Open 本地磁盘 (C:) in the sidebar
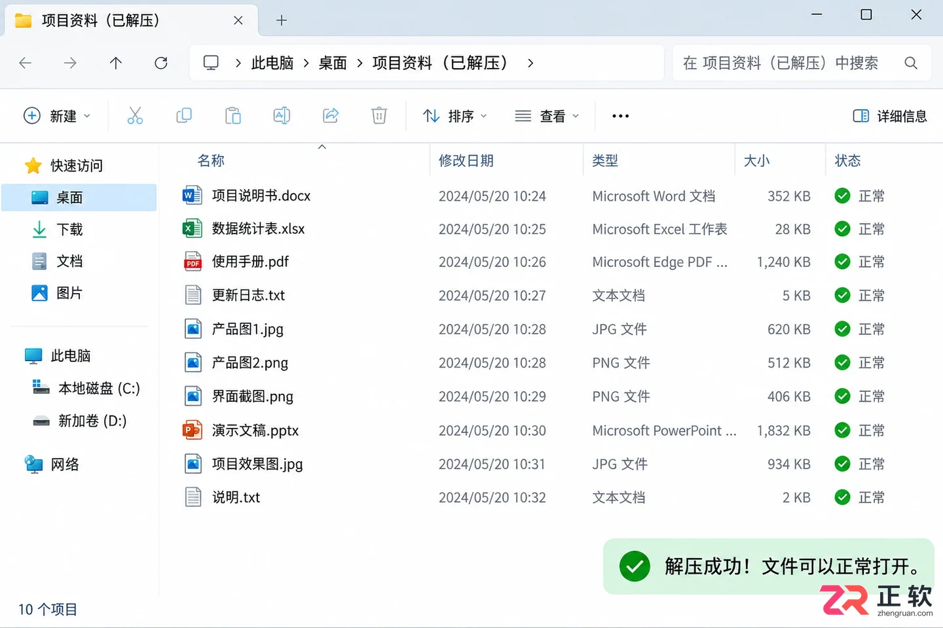The height and width of the screenshot is (628, 943). coord(86,389)
